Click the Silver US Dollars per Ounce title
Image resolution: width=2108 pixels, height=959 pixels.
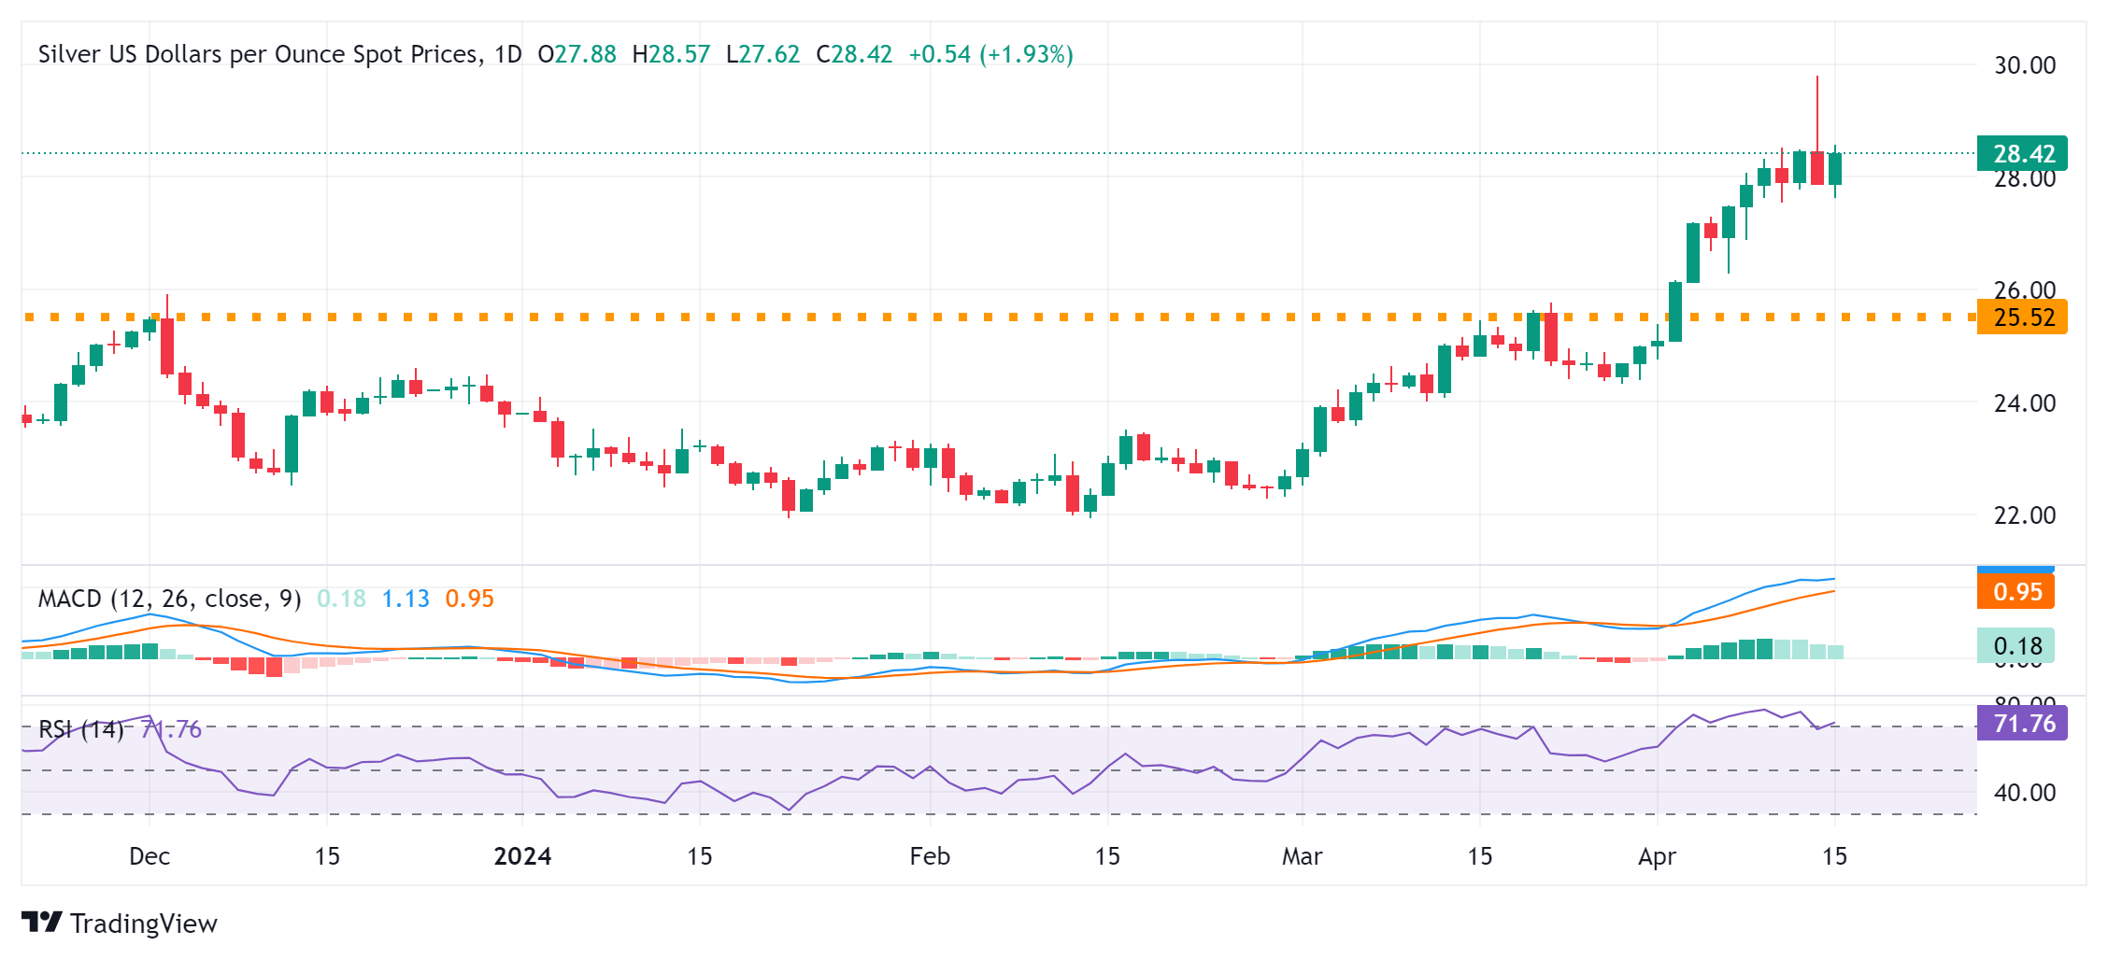tap(259, 54)
